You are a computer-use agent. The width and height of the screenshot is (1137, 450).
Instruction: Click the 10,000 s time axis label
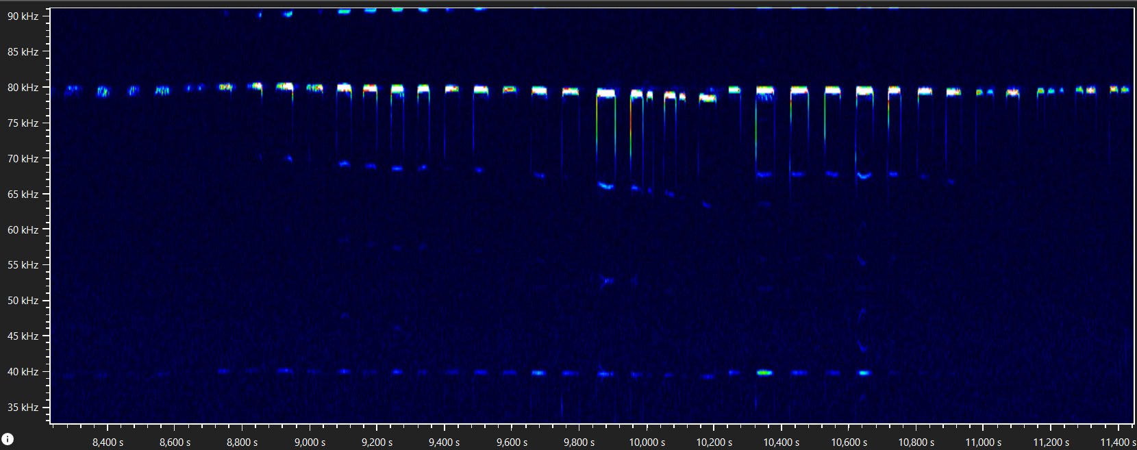[647, 442]
